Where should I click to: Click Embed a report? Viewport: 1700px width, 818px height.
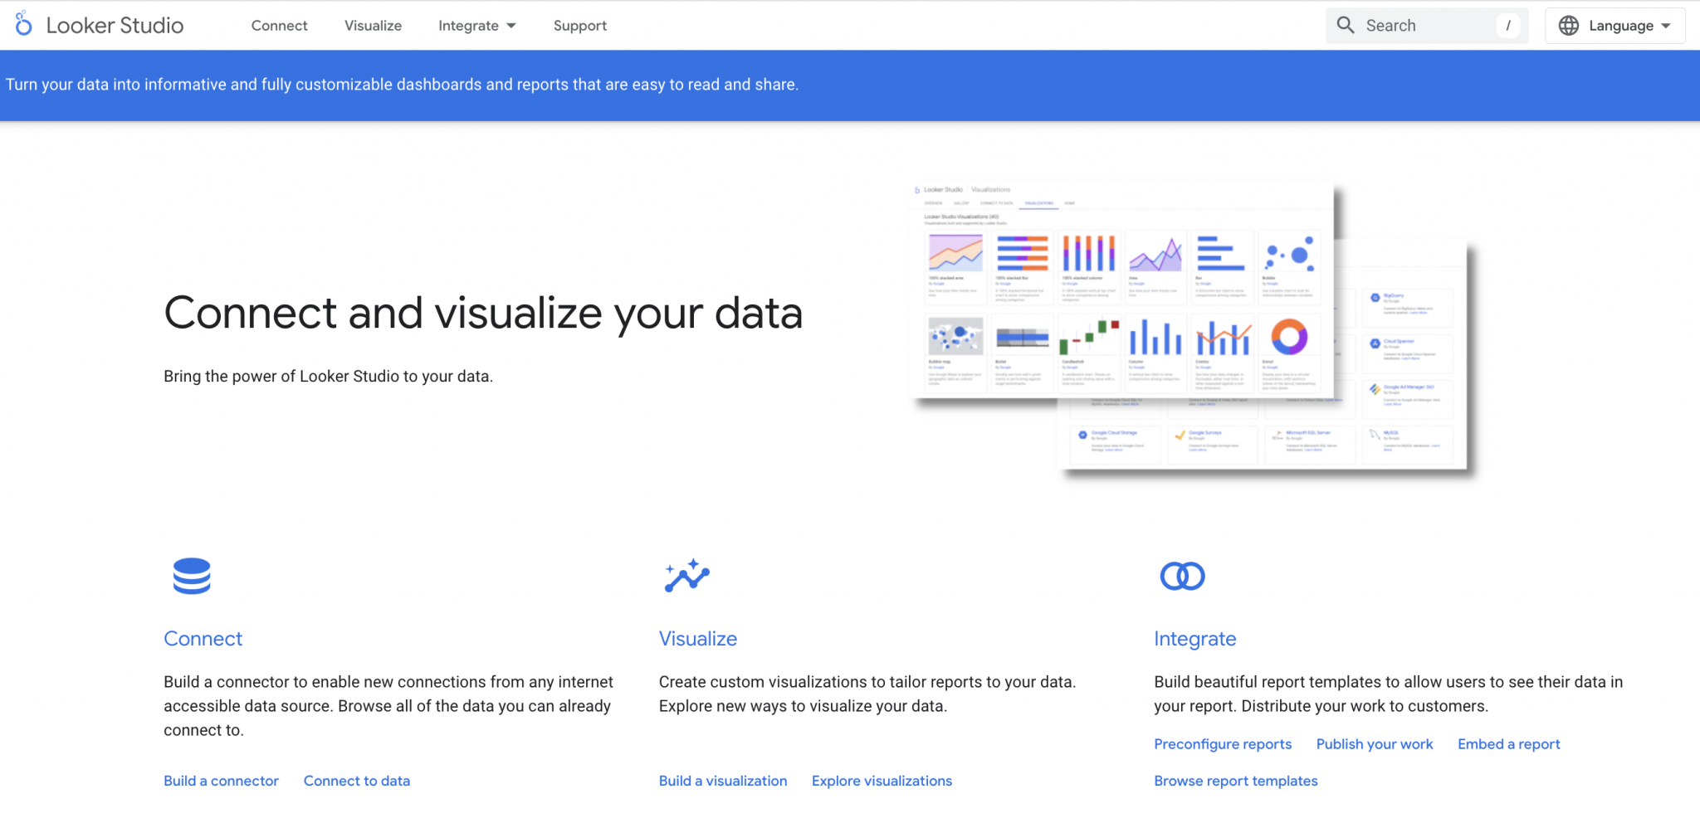pyautogui.click(x=1508, y=744)
